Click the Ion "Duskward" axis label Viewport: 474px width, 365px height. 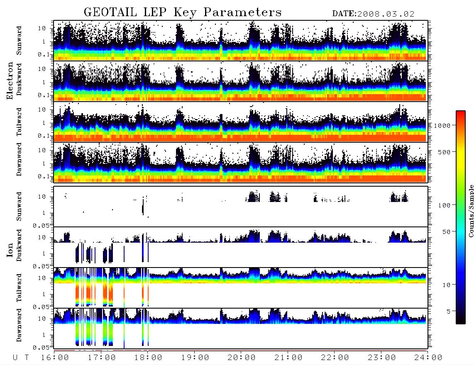19,245
